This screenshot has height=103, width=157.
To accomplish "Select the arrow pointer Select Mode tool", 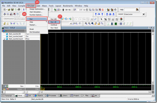I will tap(101, 19).
